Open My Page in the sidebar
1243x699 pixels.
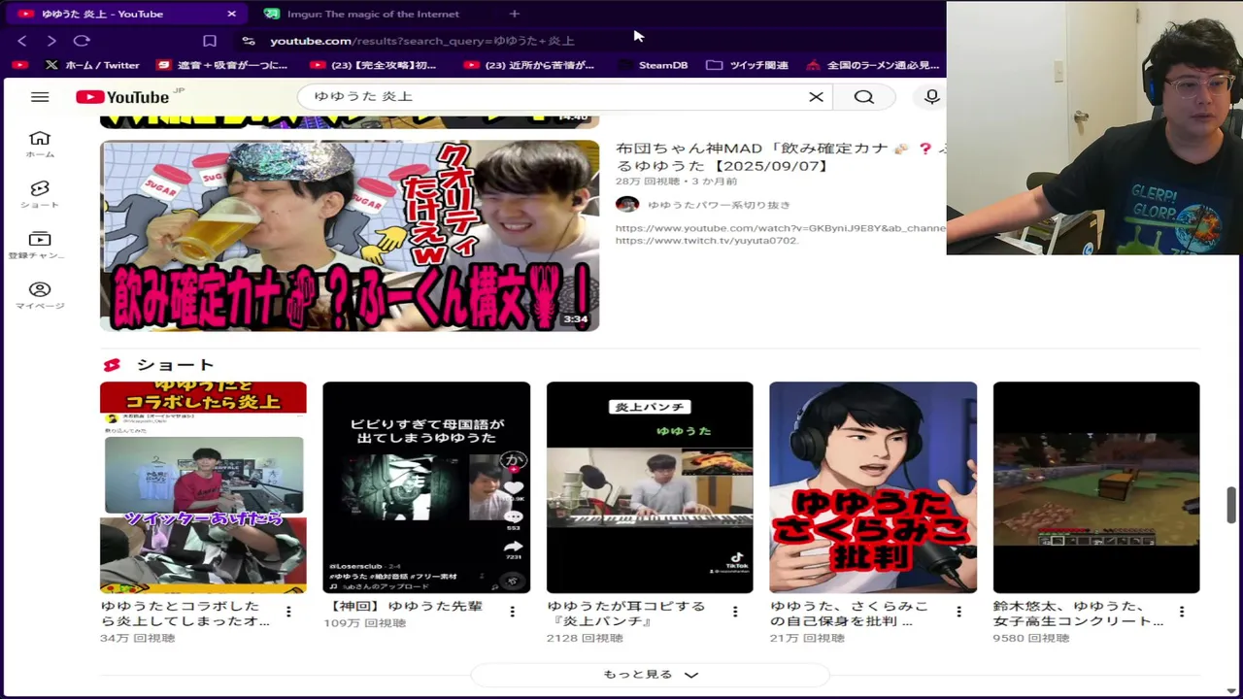click(40, 295)
